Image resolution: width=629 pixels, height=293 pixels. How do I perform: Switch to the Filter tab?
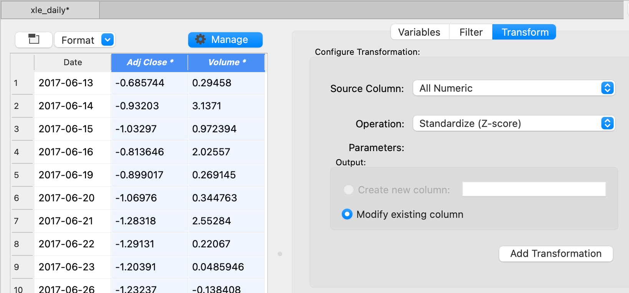click(471, 32)
